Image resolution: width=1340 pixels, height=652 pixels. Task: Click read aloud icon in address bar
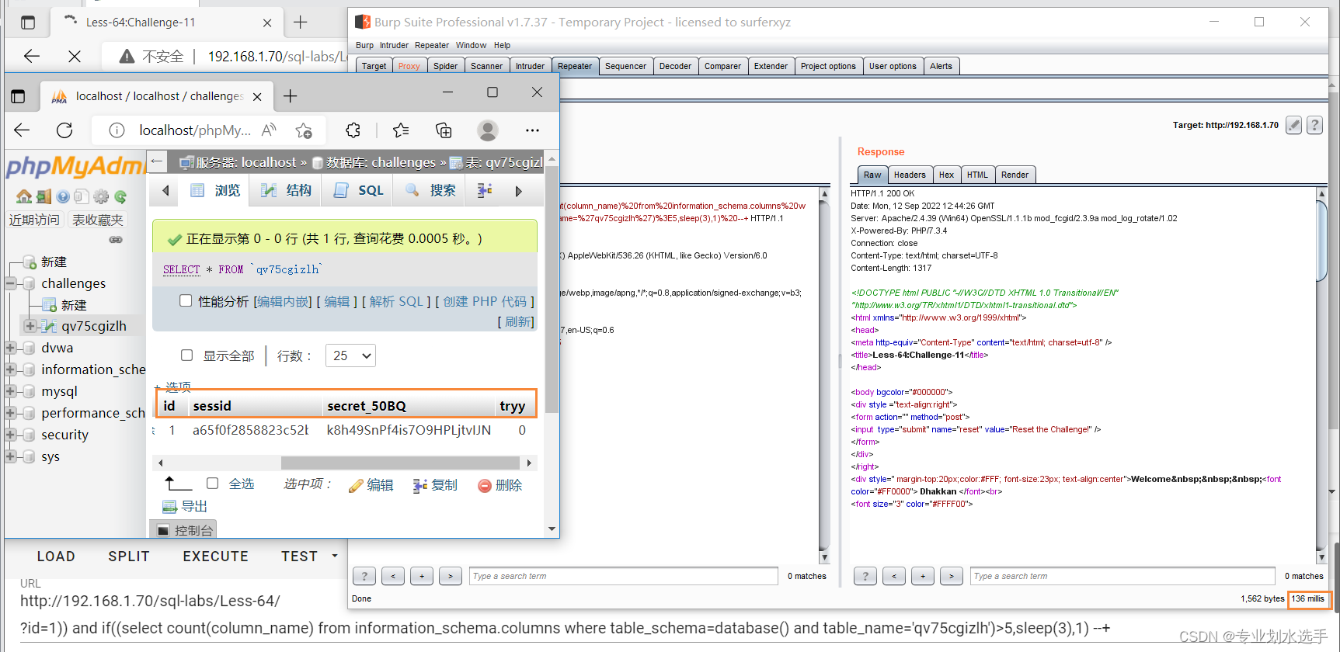[269, 130]
